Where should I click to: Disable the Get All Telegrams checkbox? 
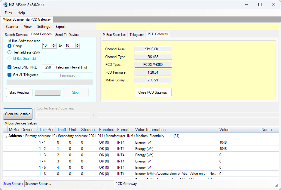[10, 75]
